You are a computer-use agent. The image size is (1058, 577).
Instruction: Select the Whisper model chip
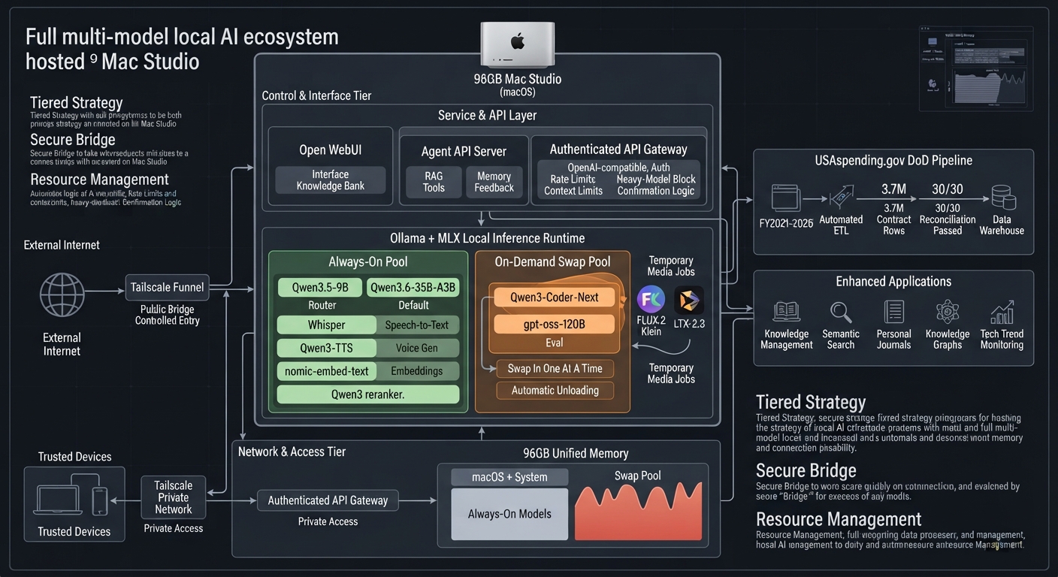pos(327,325)
